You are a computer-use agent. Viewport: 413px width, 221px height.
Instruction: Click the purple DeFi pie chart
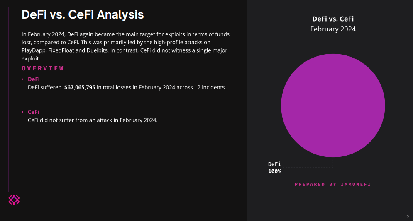click(x=333, y=106)
